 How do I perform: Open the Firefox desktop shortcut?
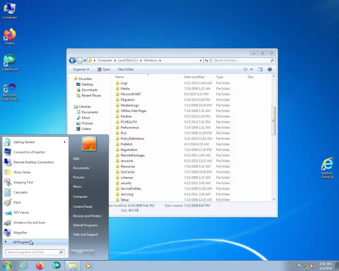coord(10,37)
